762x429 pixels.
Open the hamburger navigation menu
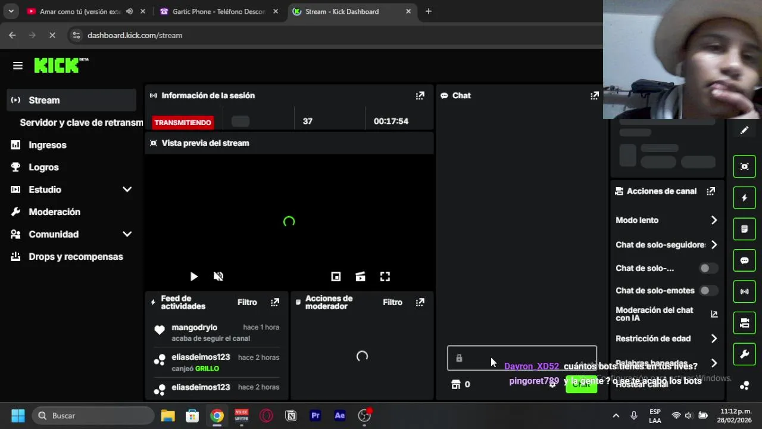point(18,66)
